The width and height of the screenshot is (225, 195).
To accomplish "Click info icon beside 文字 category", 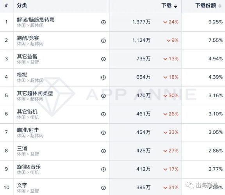I will coord(104,188).
